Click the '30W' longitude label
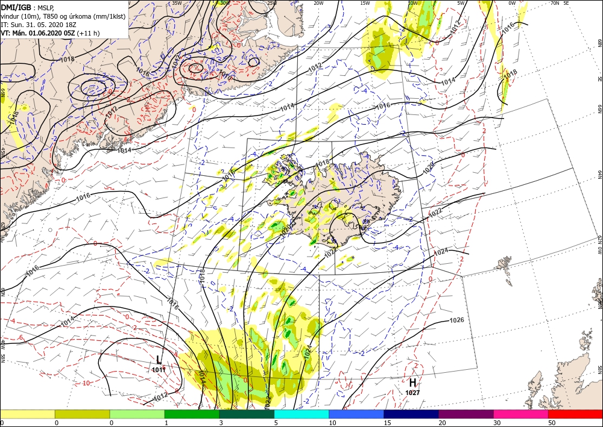This screenshot has width=603, height=427. (x=225, y=2)
